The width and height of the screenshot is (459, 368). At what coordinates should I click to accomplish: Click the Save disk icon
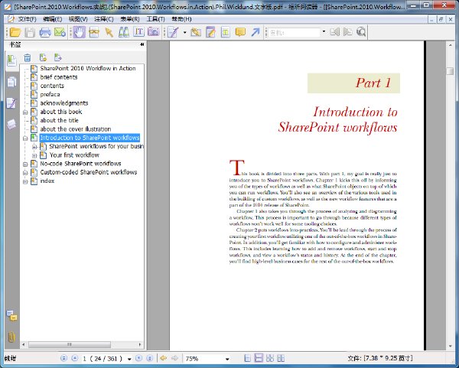[30, 32]
